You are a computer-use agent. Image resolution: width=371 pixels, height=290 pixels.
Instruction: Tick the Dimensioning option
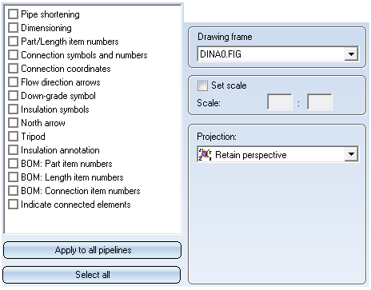(x=13, y=28)
